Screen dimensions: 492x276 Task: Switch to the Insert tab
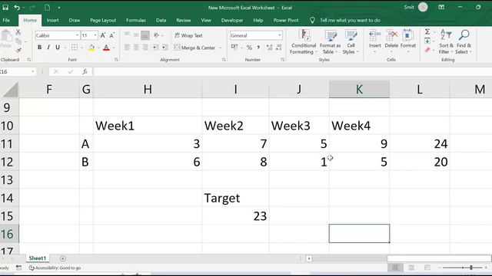pyautogui.click(x=53, y=20)
